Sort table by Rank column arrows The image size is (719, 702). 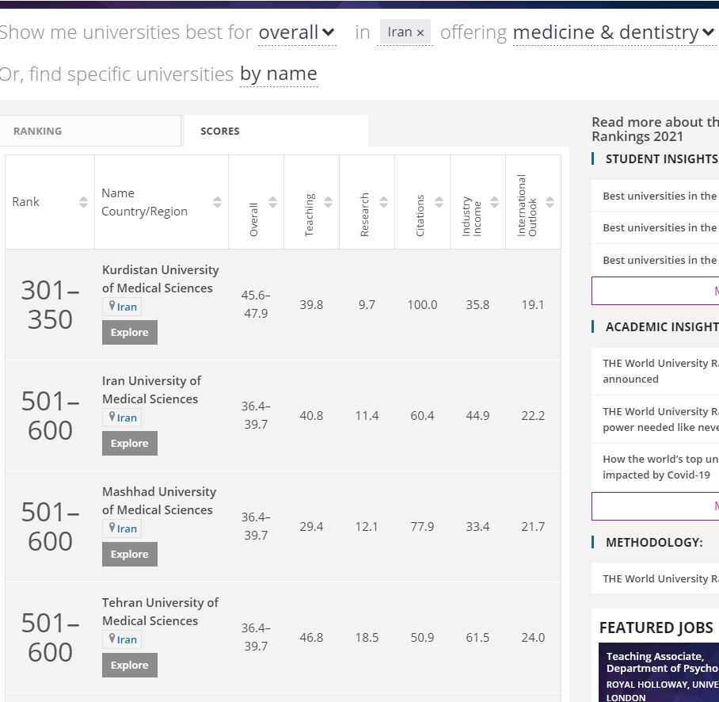pyautogui.click(x=83, y=202)
